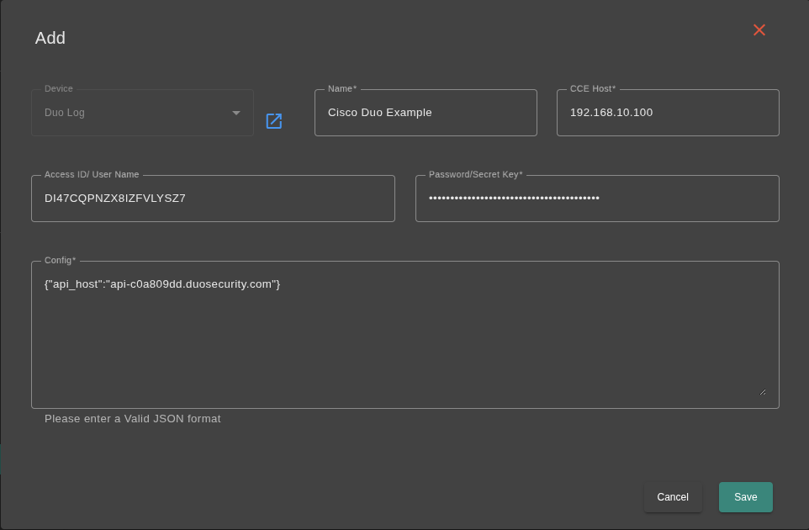Save the Cisco Duo configuration
Image resolution: width=809 pixels, height=530 pixels.
pos(746,497)
